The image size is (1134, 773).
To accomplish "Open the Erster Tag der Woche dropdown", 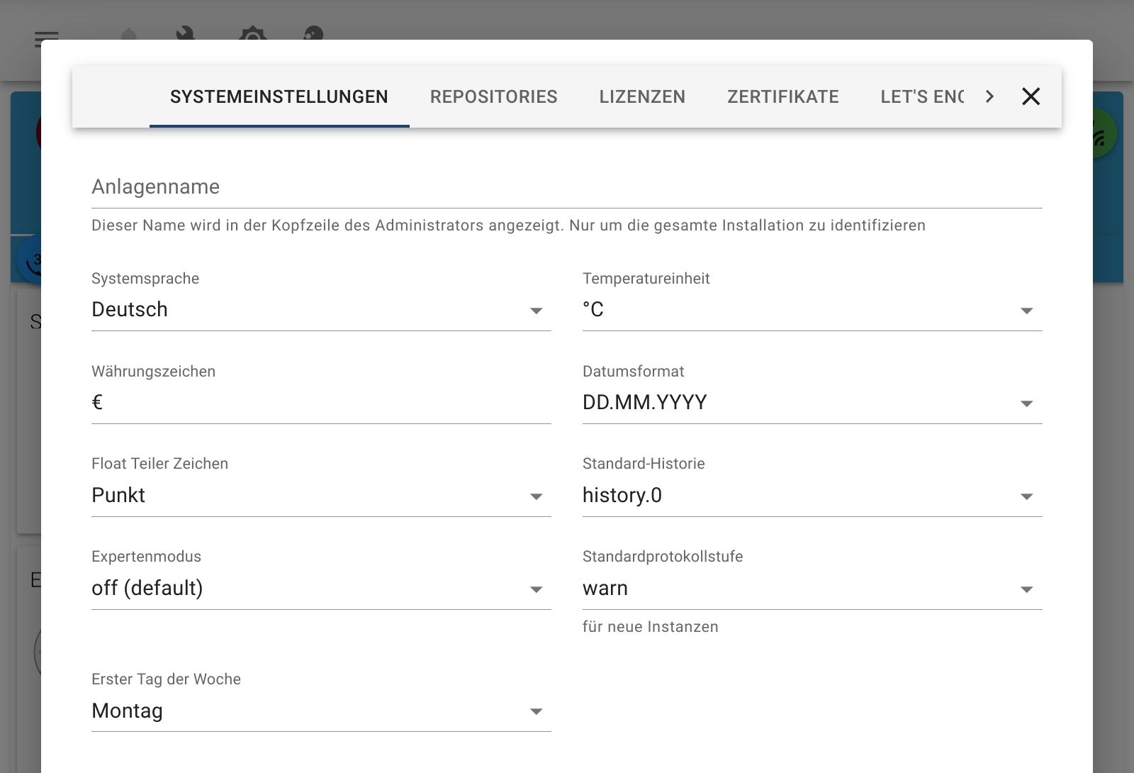I will point(320,711).
